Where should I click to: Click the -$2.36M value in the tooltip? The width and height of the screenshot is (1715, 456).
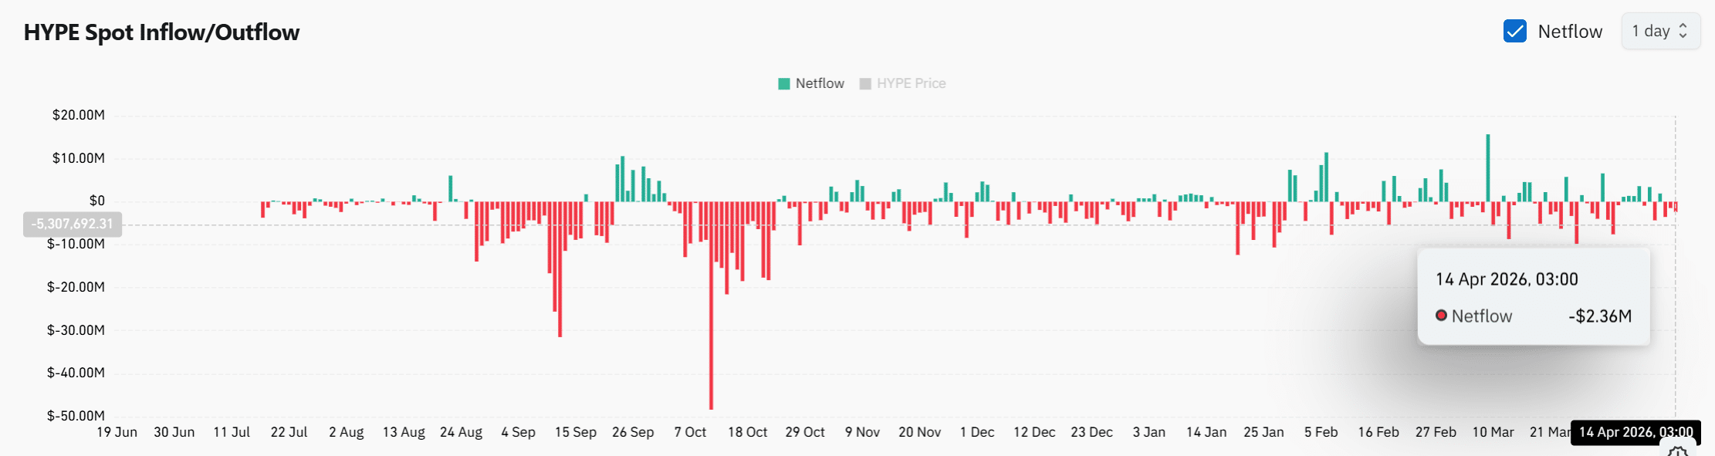click(x=1600, y=316)
